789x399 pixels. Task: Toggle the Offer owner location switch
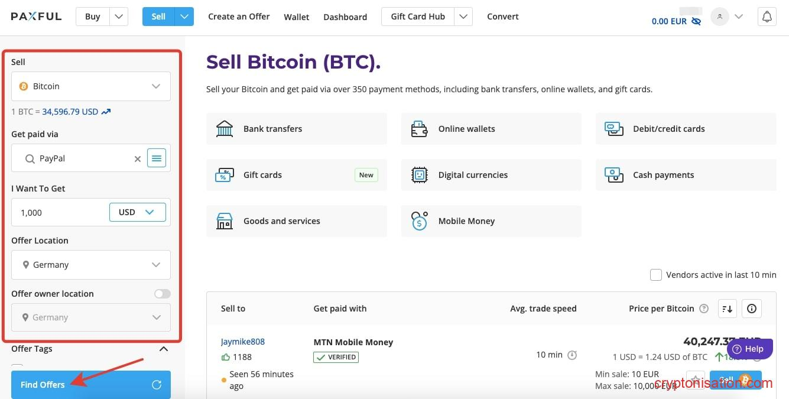click(161, 293)
